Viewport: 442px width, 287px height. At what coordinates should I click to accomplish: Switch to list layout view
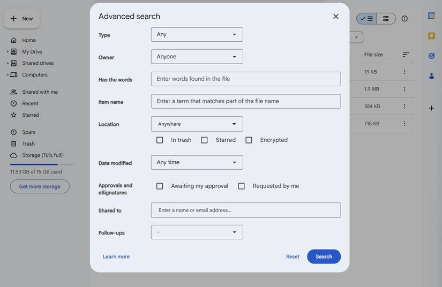pyautogui.click(x=366, y=19)
